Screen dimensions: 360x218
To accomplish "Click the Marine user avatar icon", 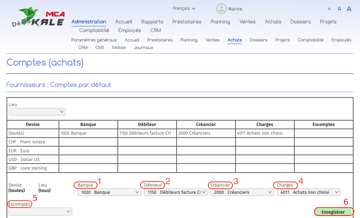I will pos(221,9).
